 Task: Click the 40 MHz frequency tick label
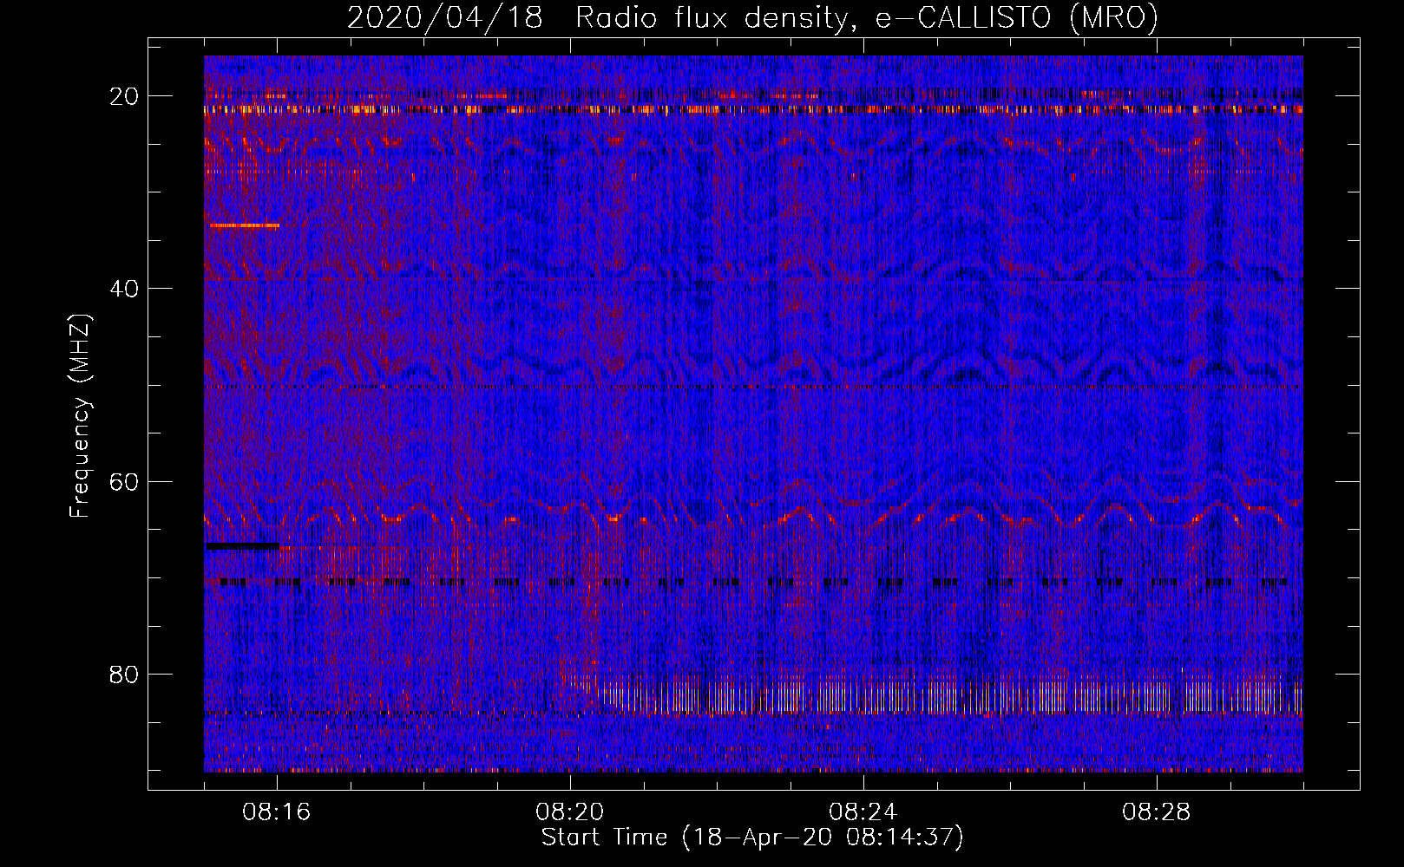125,289
